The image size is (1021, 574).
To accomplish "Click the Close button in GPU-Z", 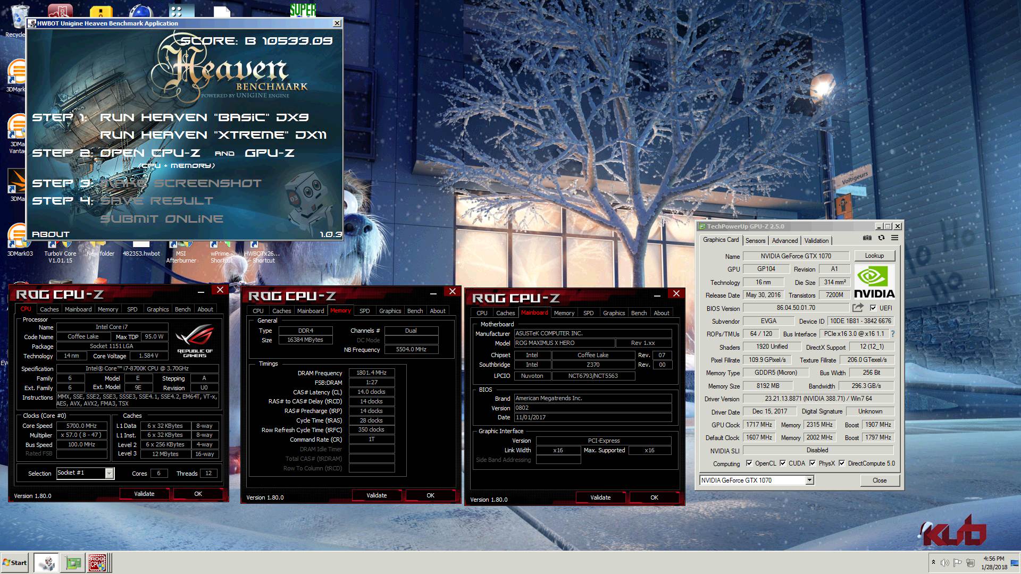I will (x=880, y=480).
